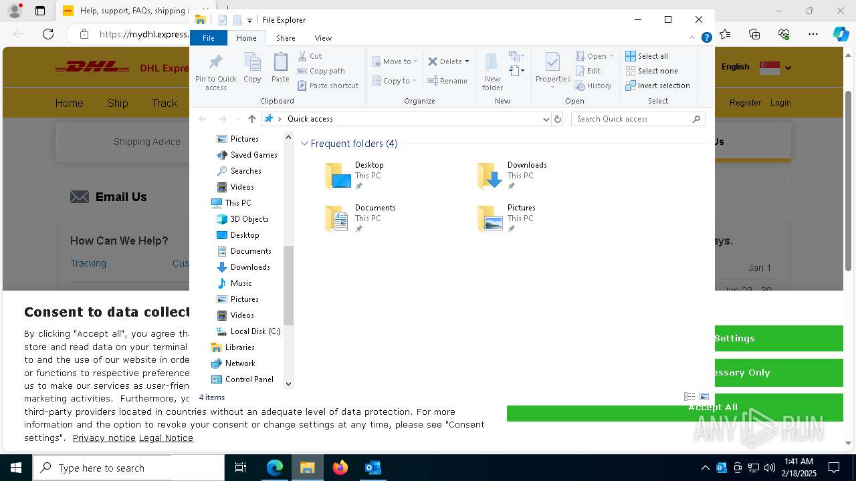Select the View ribbon tab
Image resolution: width=856 pixels, height=481 pixels.
point(323,38)
